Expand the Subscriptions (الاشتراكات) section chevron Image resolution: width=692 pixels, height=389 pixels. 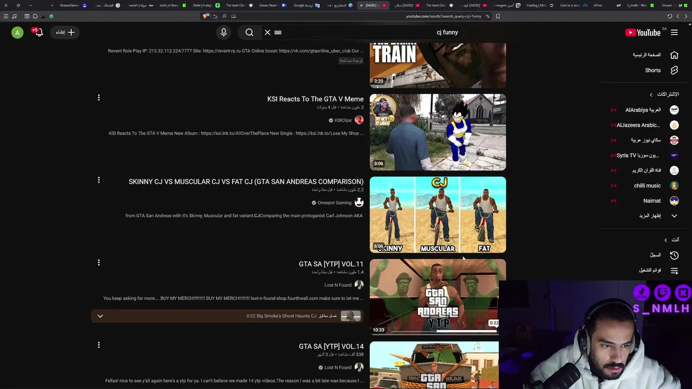coord(651,95)
